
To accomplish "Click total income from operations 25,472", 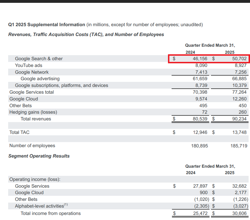I will coord(200,213).
